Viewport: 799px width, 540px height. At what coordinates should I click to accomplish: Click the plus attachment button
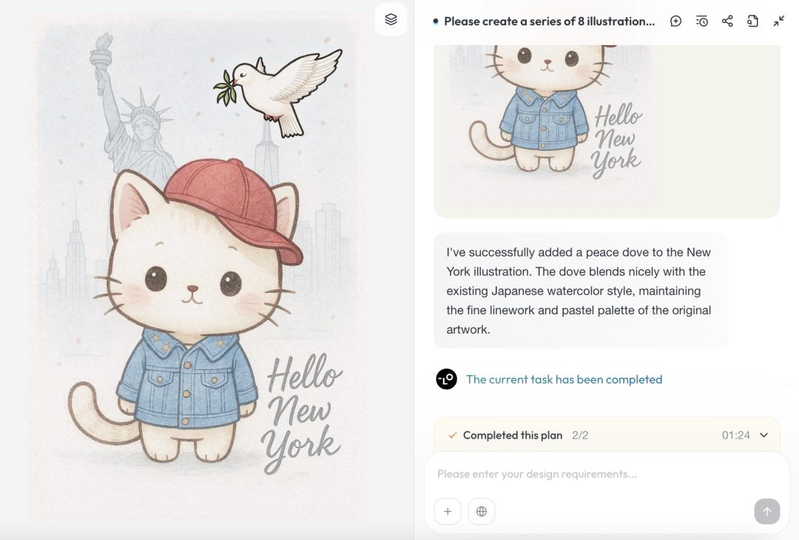tap(448, 511)
